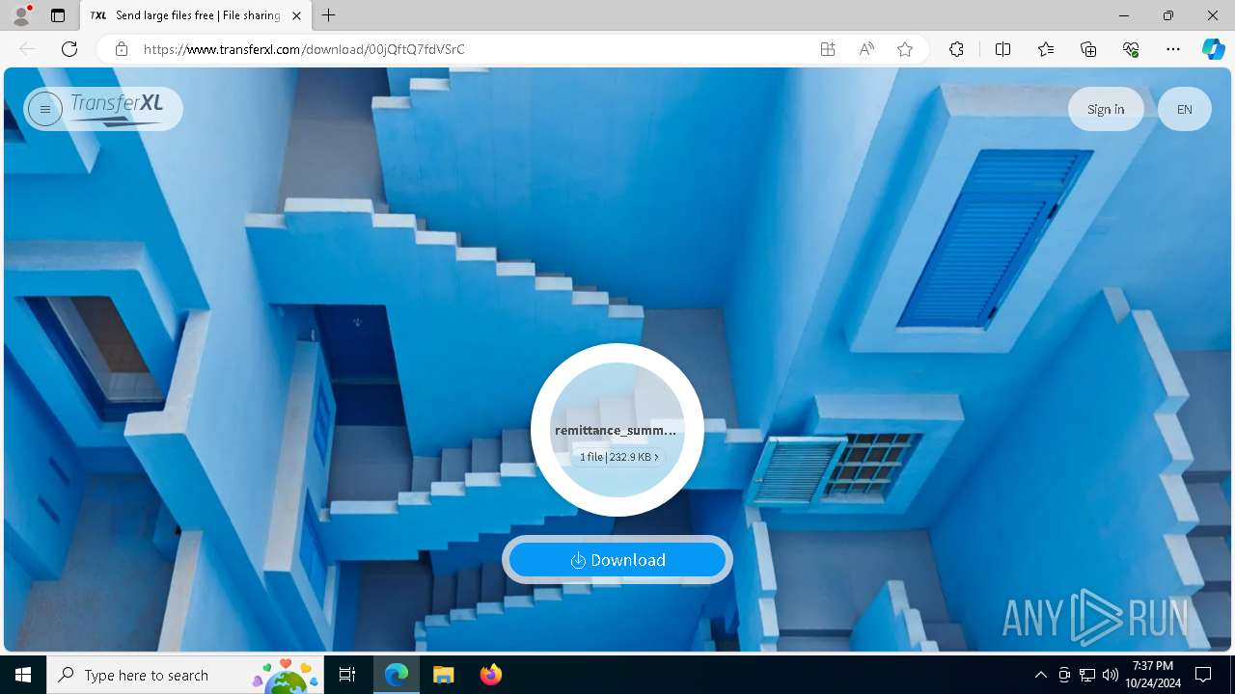Open the Copilot sidebar icon
Screen dimensions: 1235x694
[x=1214, y=49]
